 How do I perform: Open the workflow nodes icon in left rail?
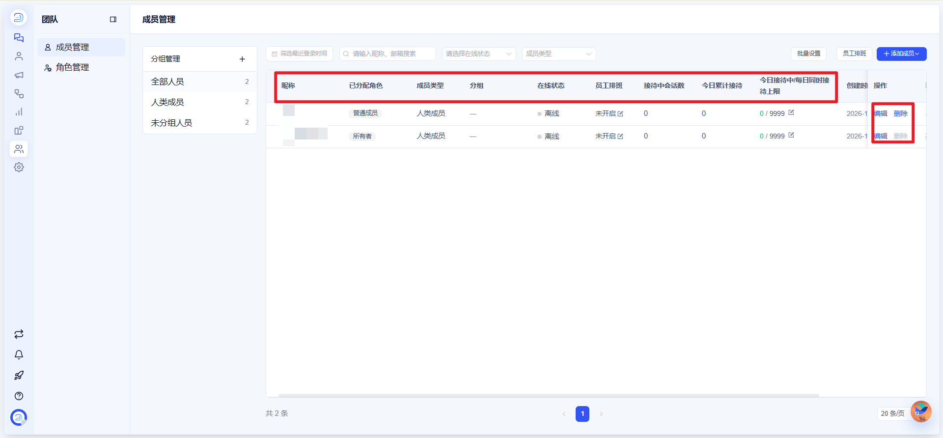click(19, 93)
